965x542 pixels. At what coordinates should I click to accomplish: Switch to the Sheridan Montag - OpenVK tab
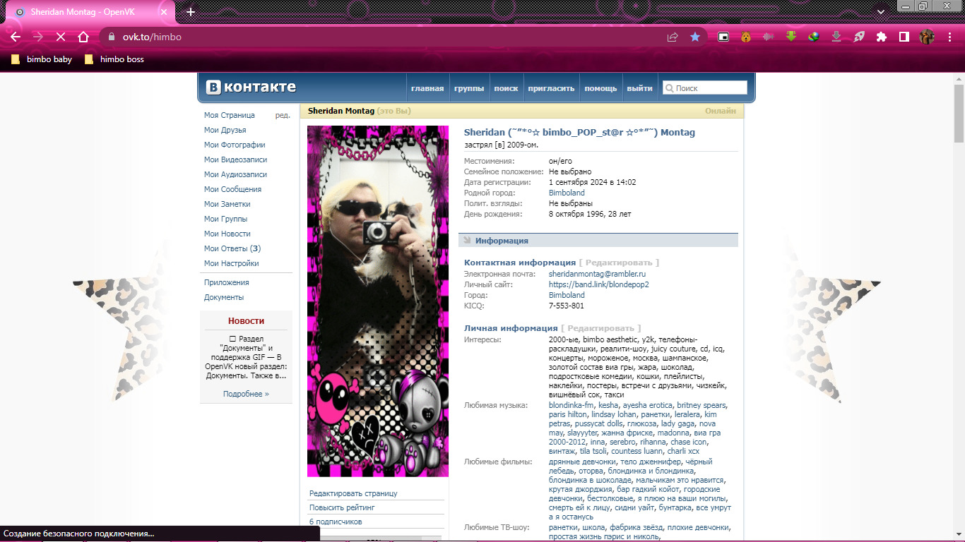(92, 12)
